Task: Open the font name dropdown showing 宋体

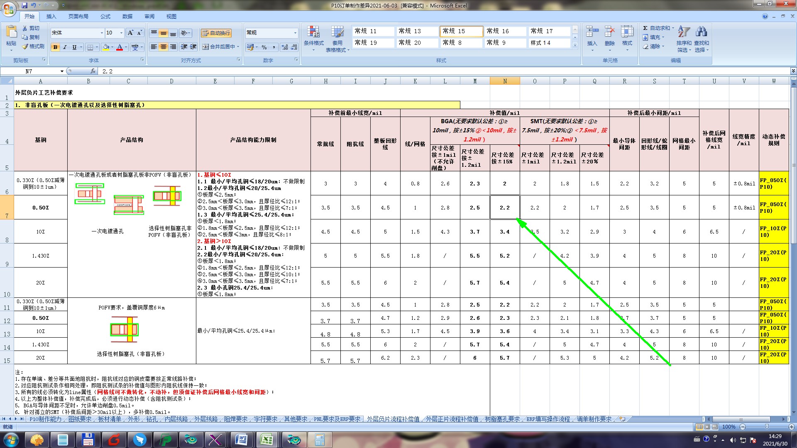Action: tap(102, 33)
